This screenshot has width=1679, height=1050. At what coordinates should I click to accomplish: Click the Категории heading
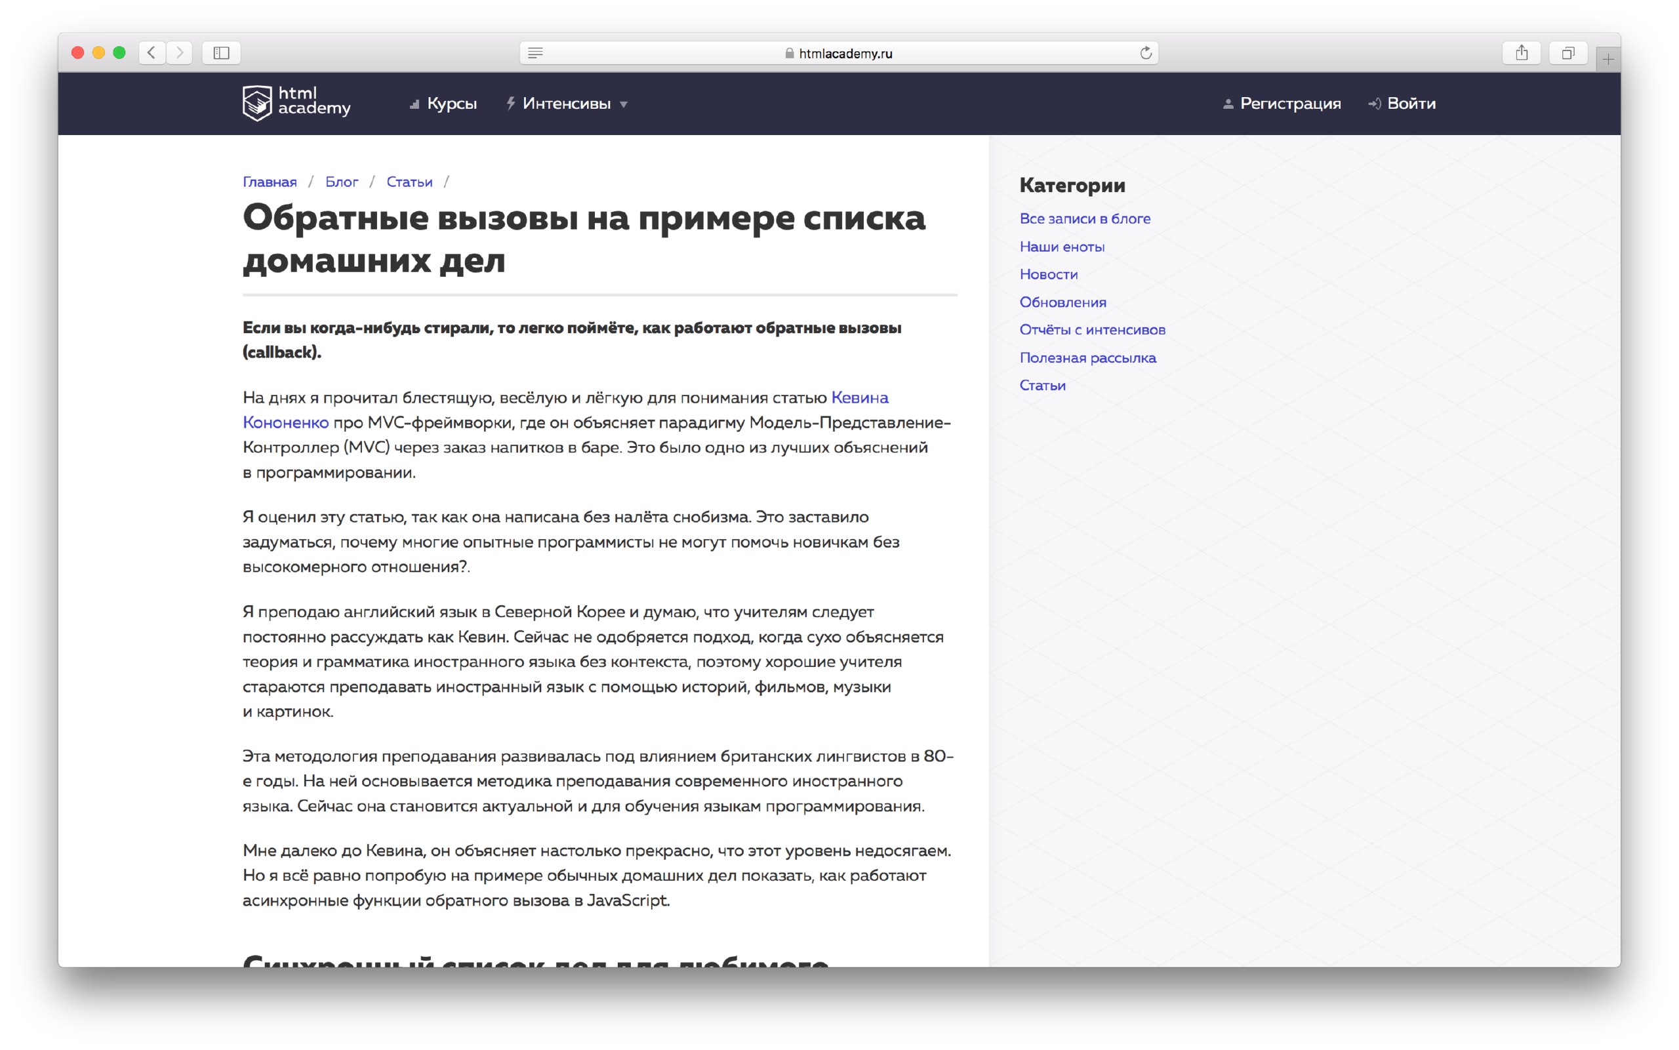pyautogui.click(x=1072, y=186)
